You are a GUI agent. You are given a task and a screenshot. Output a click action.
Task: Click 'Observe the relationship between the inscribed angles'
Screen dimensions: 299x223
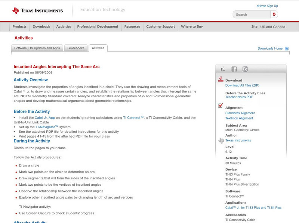[61, 191]
